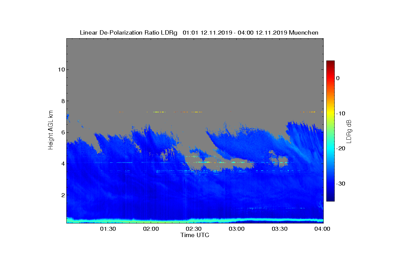The height and width of the screenshot is (266, 400).
Task: Click the 02:30 time tick label
Action: click(x=194, y=229)
